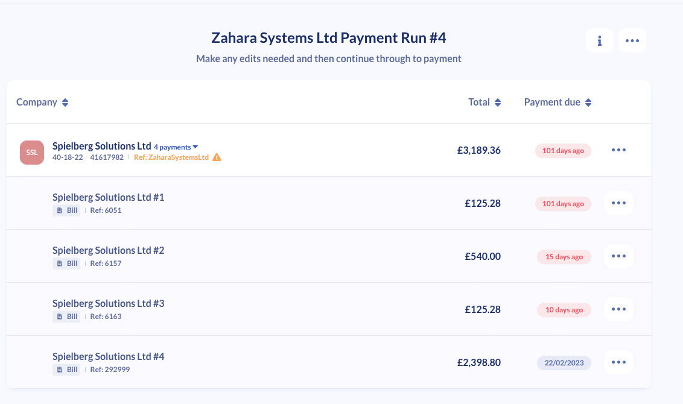Sort by Company column
Screen dimensions: 683x404
42,103
